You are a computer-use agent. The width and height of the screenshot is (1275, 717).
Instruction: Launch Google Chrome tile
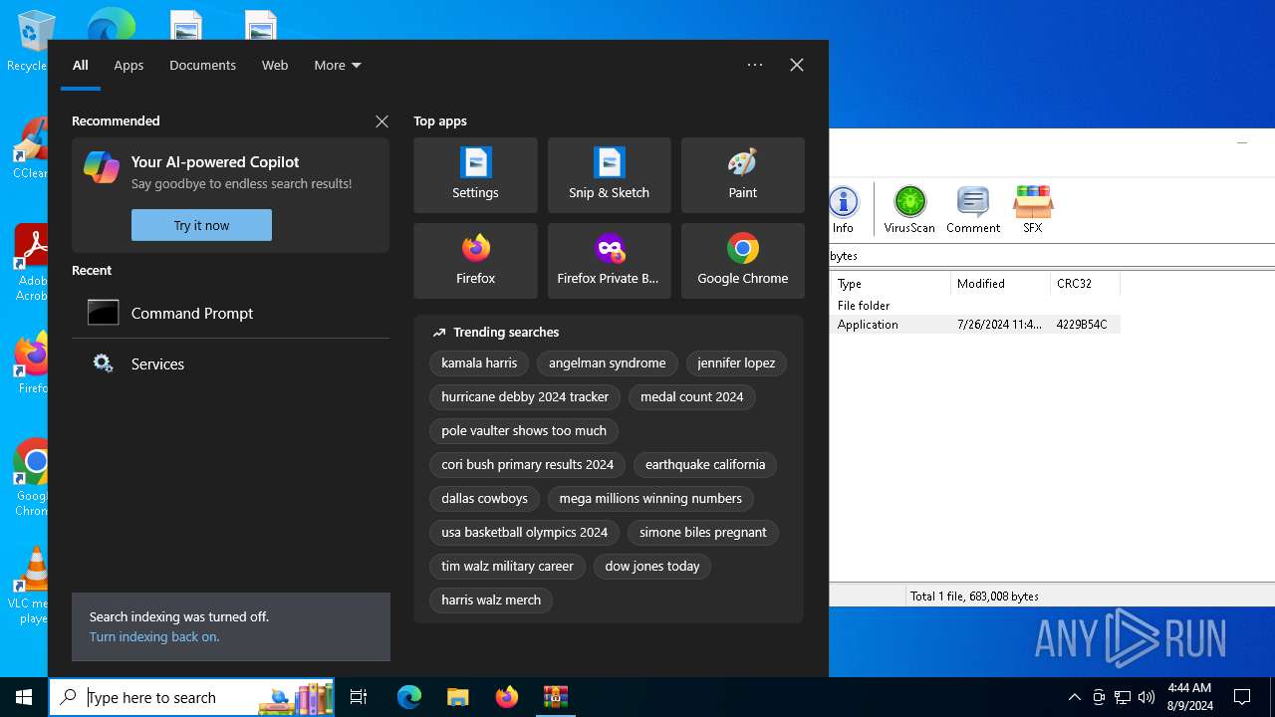point(742,261)
